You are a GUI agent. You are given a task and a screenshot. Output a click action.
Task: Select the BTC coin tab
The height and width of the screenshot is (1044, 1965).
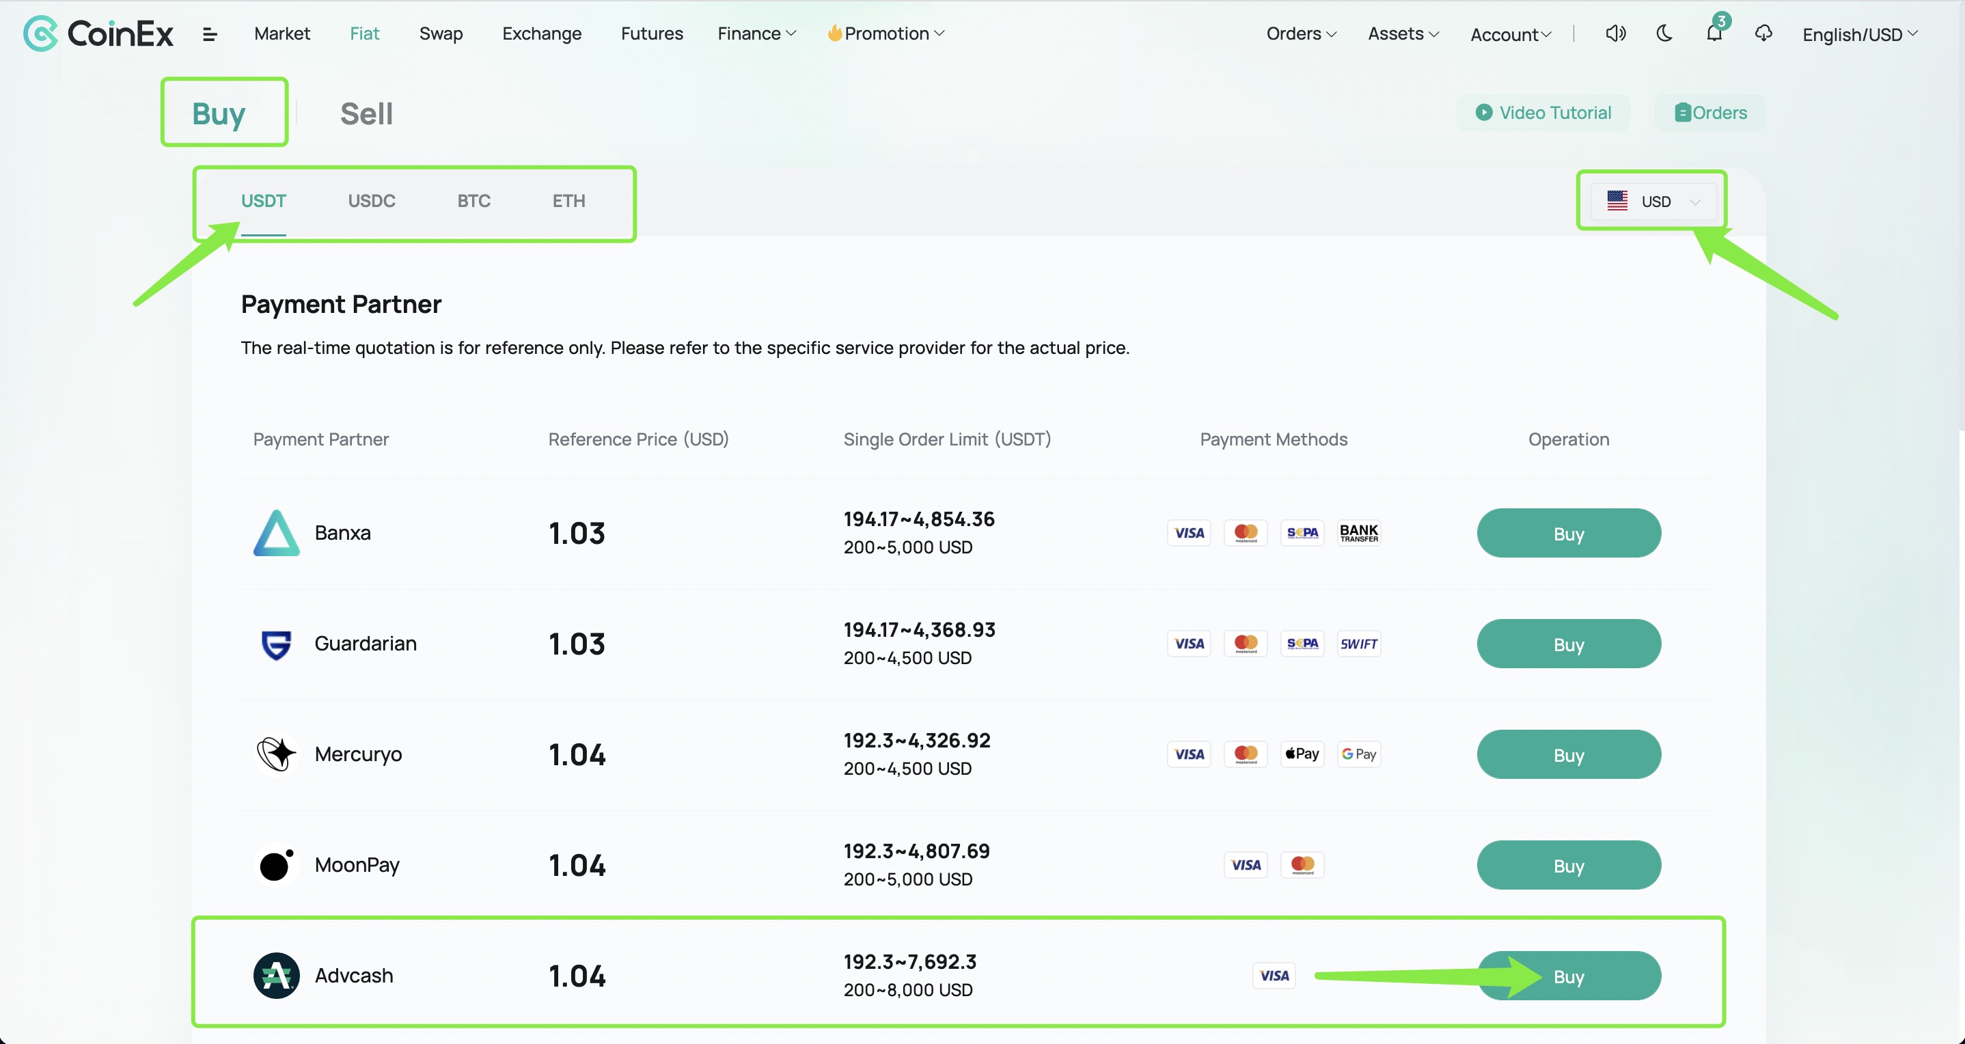click(x=473, y=202)
